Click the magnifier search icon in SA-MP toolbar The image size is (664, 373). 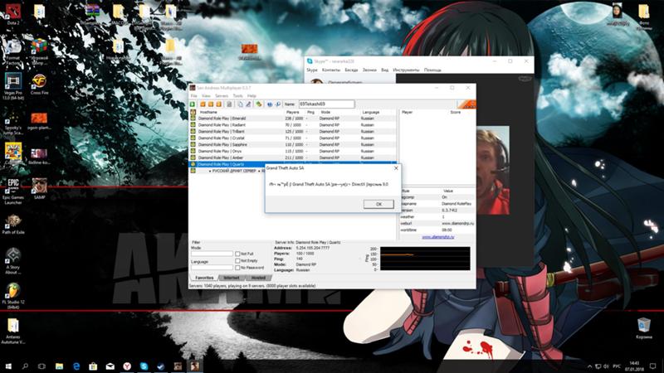pyautogui.click(x=278, y=104)
